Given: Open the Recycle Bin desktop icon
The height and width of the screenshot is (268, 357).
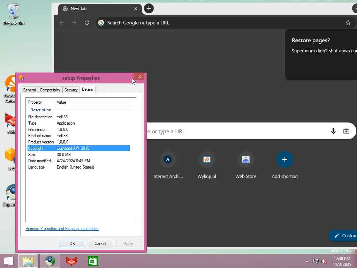Looking at the screenshot, I should (14, 14).
